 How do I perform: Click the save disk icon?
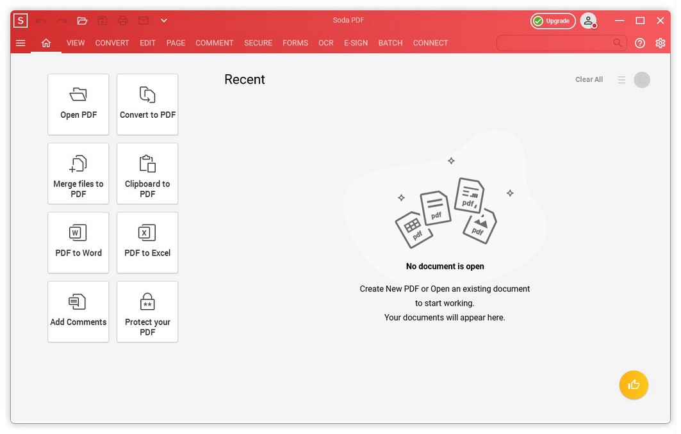coord(103,20)
